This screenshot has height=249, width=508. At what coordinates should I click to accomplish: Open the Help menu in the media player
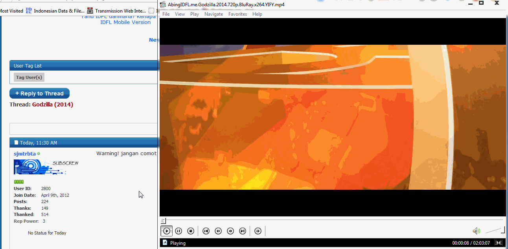pos(257,14)
